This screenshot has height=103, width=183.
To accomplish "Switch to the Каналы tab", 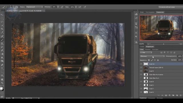I will (148, 49).
